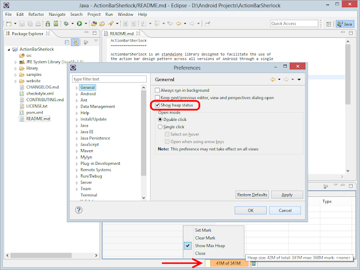
Task: Open the Window menu
Action: click(125, 14)
